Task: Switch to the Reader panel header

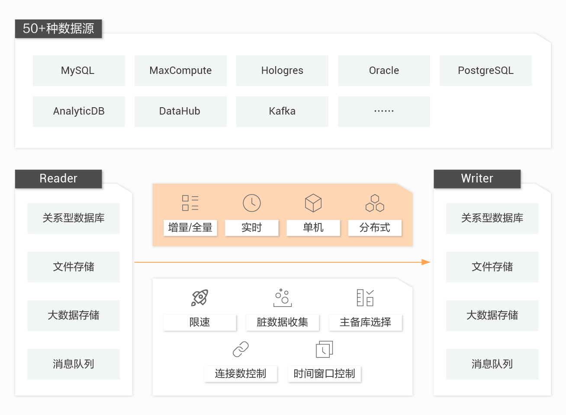Action: coord(58,179)
